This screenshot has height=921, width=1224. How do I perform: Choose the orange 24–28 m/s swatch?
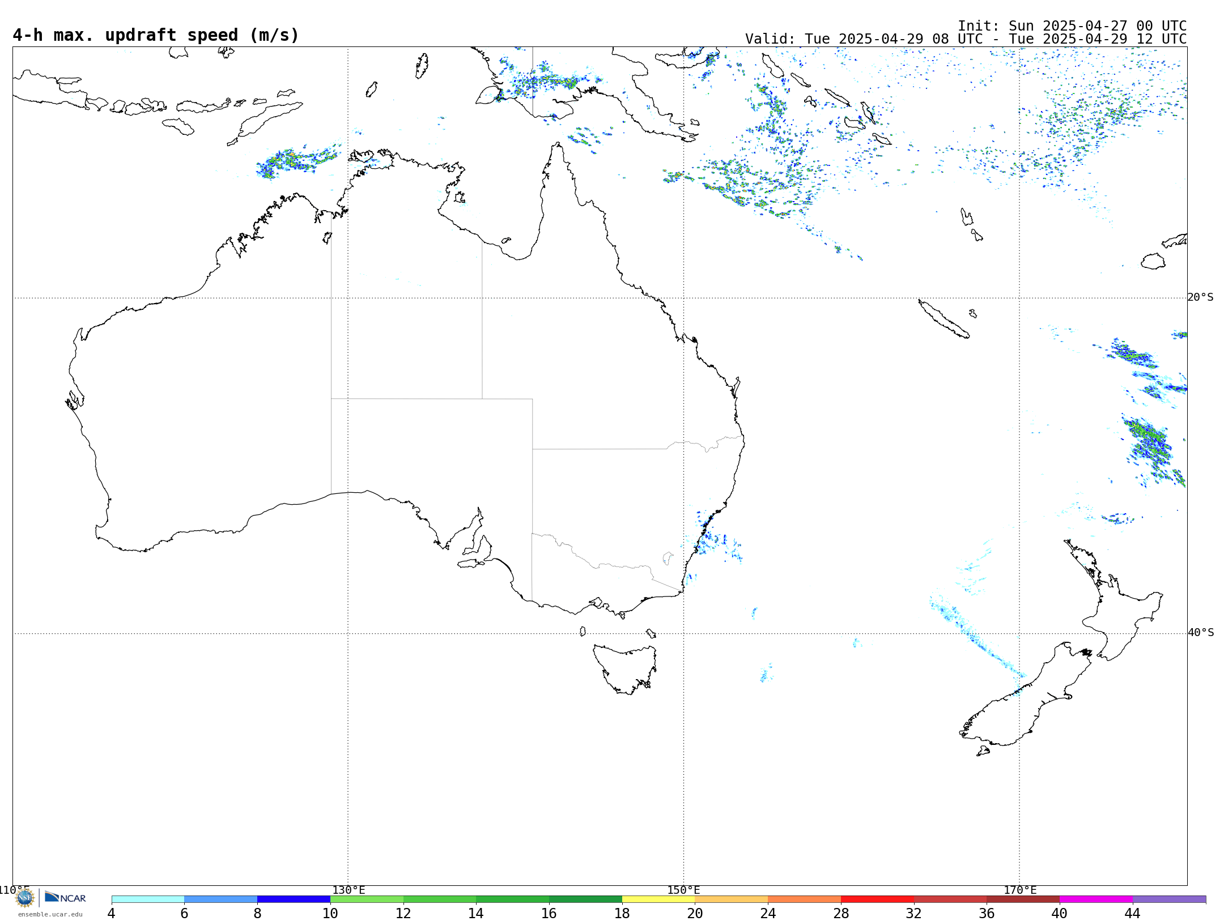[805, 899]
